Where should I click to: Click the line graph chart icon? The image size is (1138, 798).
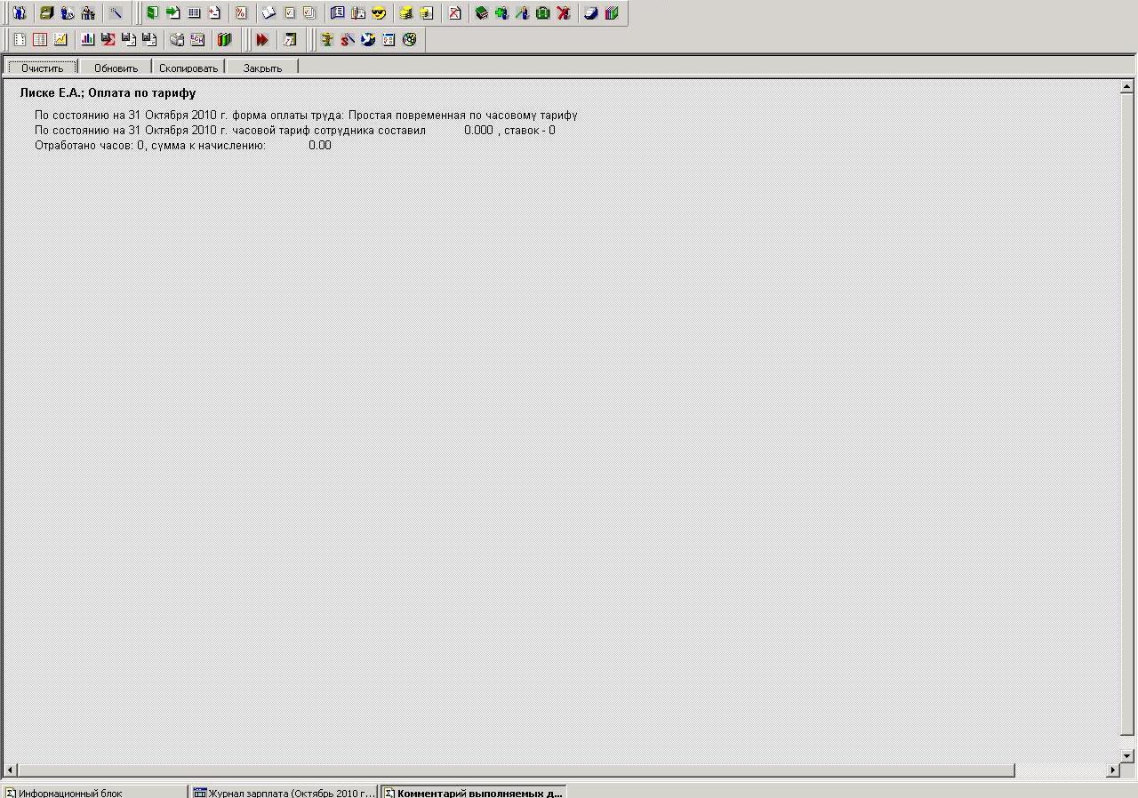point(60,40)
